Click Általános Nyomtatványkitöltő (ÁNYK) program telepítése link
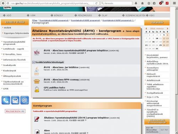The width and height of the screenshot is (178, 134). [76, 118]
